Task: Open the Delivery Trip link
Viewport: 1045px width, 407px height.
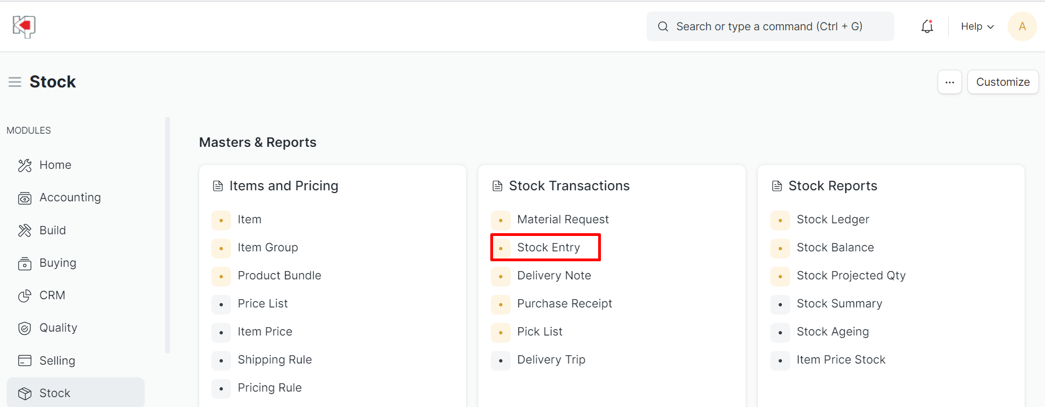Action: coord(551,360)
